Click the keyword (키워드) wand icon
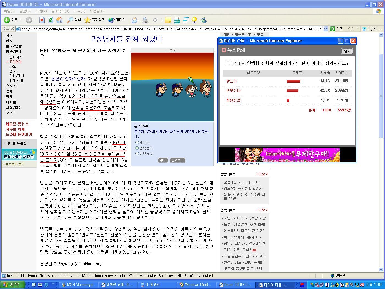 tap(364, 29)
